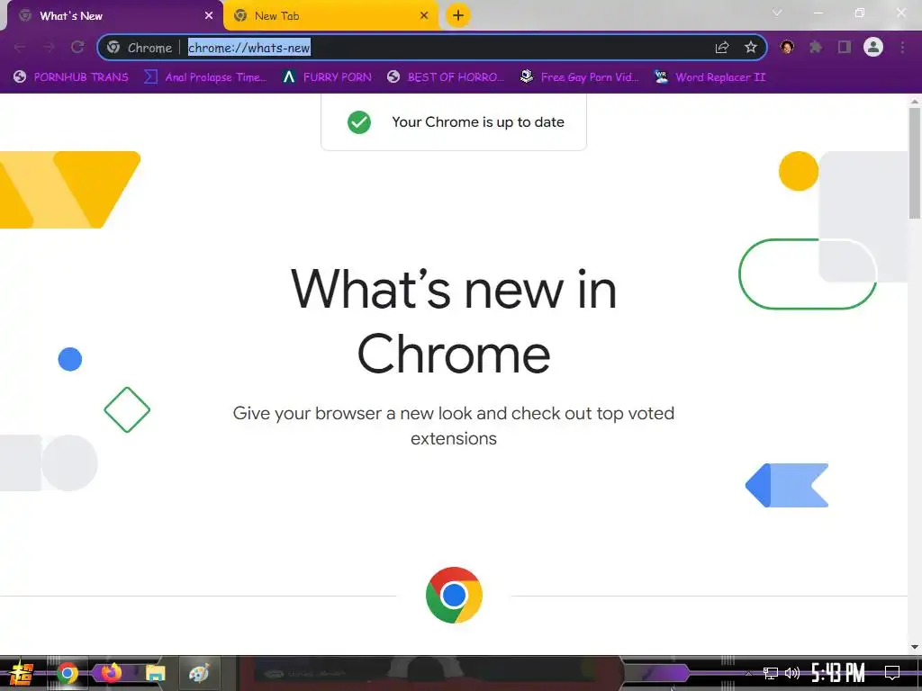This screenshot has width=922, height=691.
Task: Select the Word Replacer II favicon
Action: tap(662, 77)
